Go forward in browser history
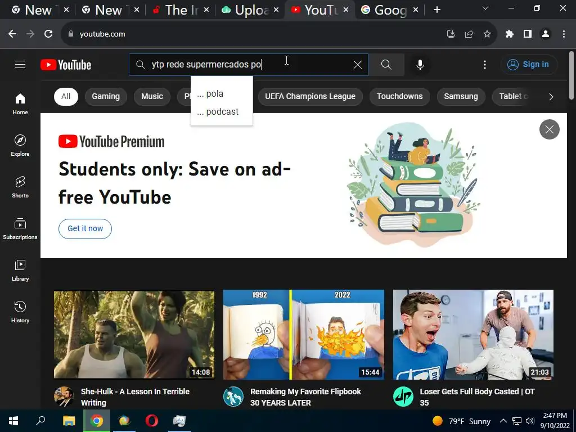Screen dimensions: 576x432 click(30, 34)
